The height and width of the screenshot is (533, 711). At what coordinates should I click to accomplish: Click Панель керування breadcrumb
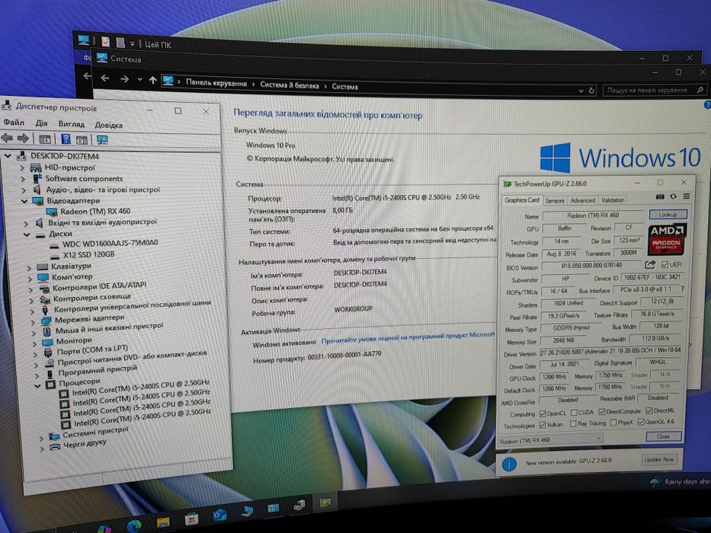(216, 84)
